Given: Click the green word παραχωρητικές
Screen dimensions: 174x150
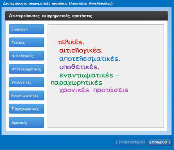Looking at the screenshot, I should coord(77,83).
